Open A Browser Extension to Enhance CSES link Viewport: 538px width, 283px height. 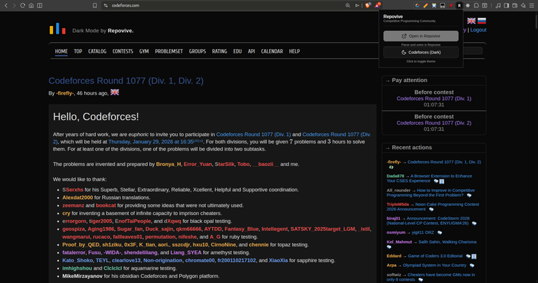(x=429, y=179)
